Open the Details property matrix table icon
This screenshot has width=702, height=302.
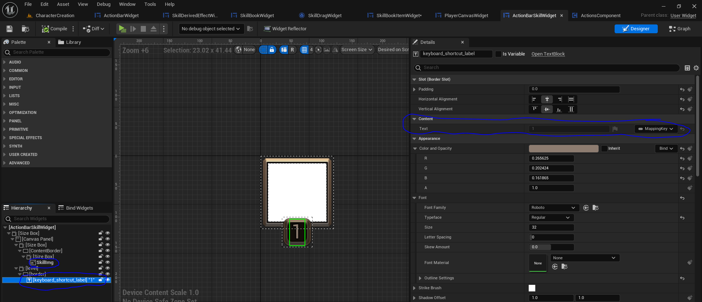click(x=687, y=68)
